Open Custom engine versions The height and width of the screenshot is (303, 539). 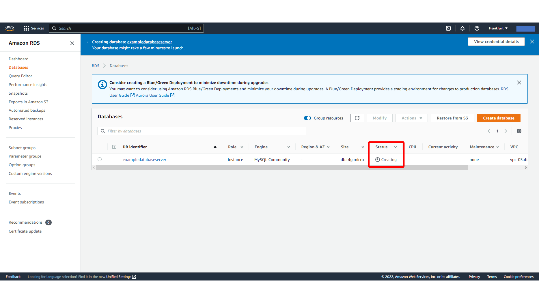coord(30,173)
